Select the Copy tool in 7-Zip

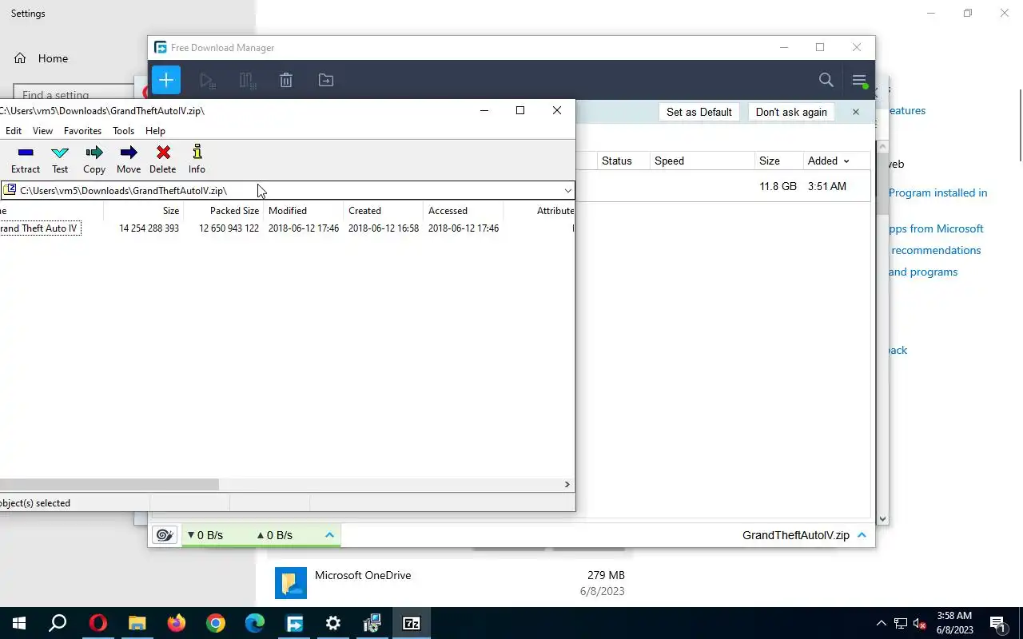(94, 159)
